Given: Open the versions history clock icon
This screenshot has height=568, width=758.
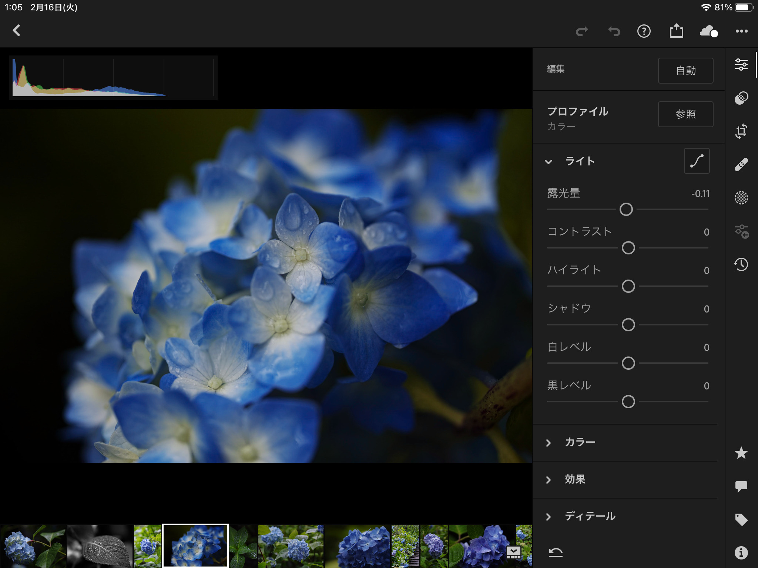Looking at the screenshot, I should pos(741,264).
